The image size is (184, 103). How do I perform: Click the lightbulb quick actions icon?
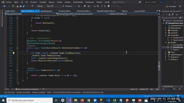[14, 53]
